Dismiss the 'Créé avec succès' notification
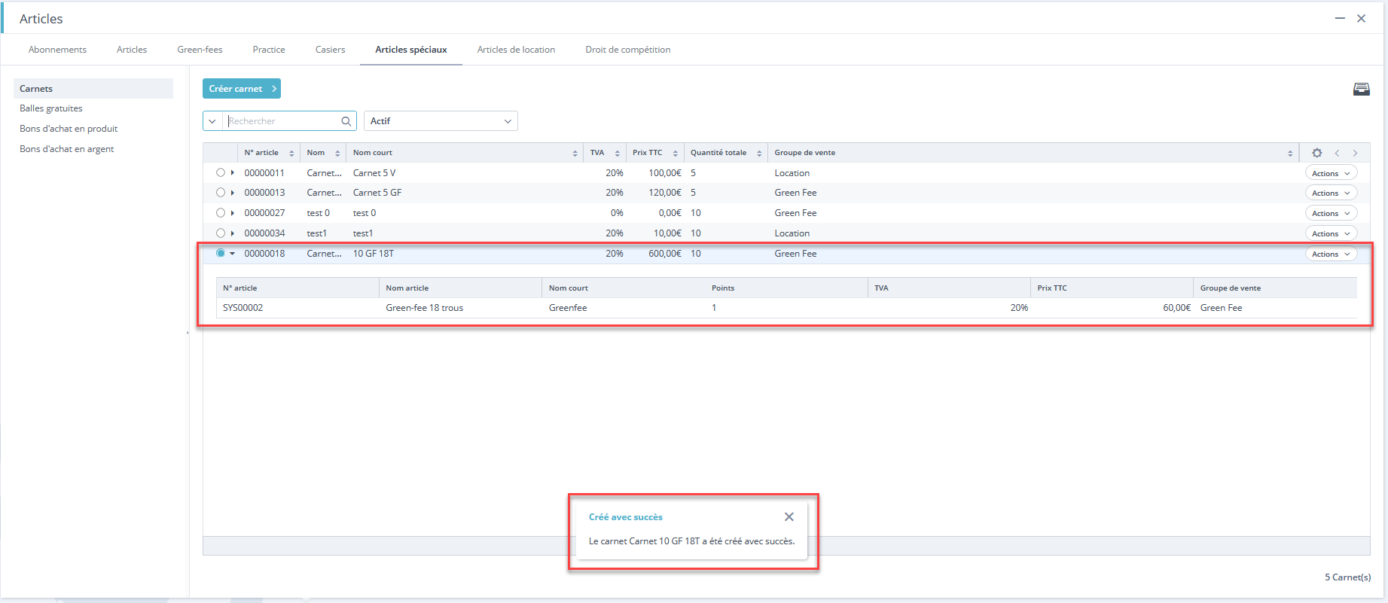Viewport: 1388px width, 603px height. (789, 516)
